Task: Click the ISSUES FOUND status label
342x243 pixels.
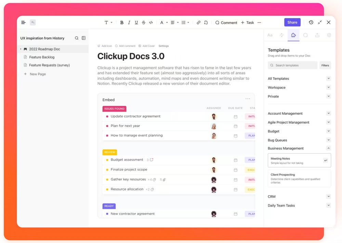Action: click(x=114, y=109)
